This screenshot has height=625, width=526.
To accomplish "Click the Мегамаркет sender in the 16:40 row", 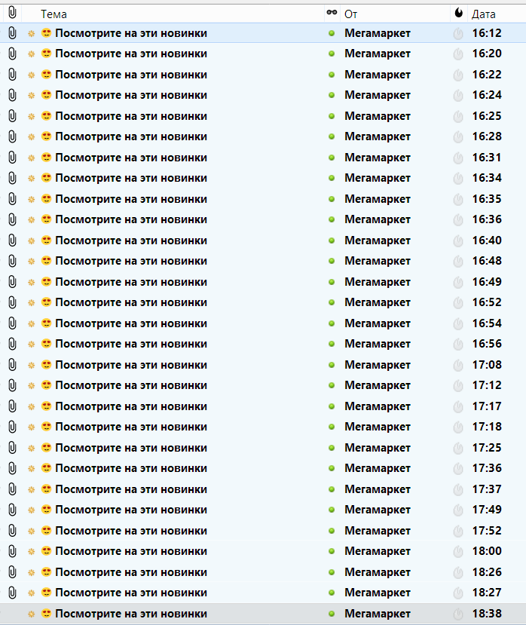I will coord(378,241).
